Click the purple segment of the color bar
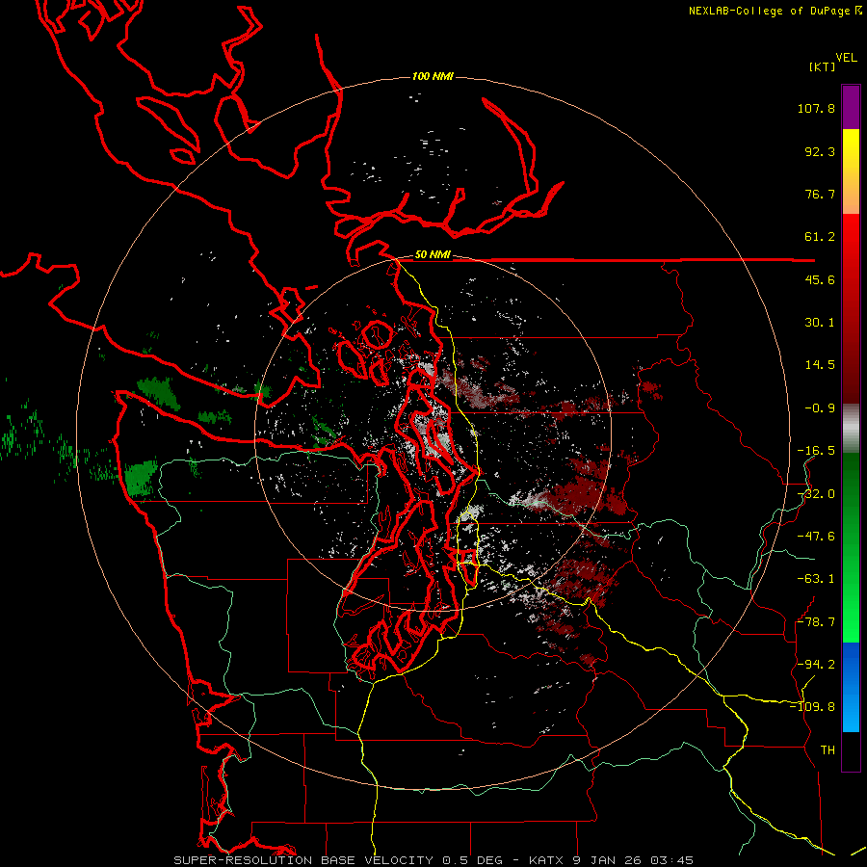Screen dimensions: 867x867 [851, 107]
